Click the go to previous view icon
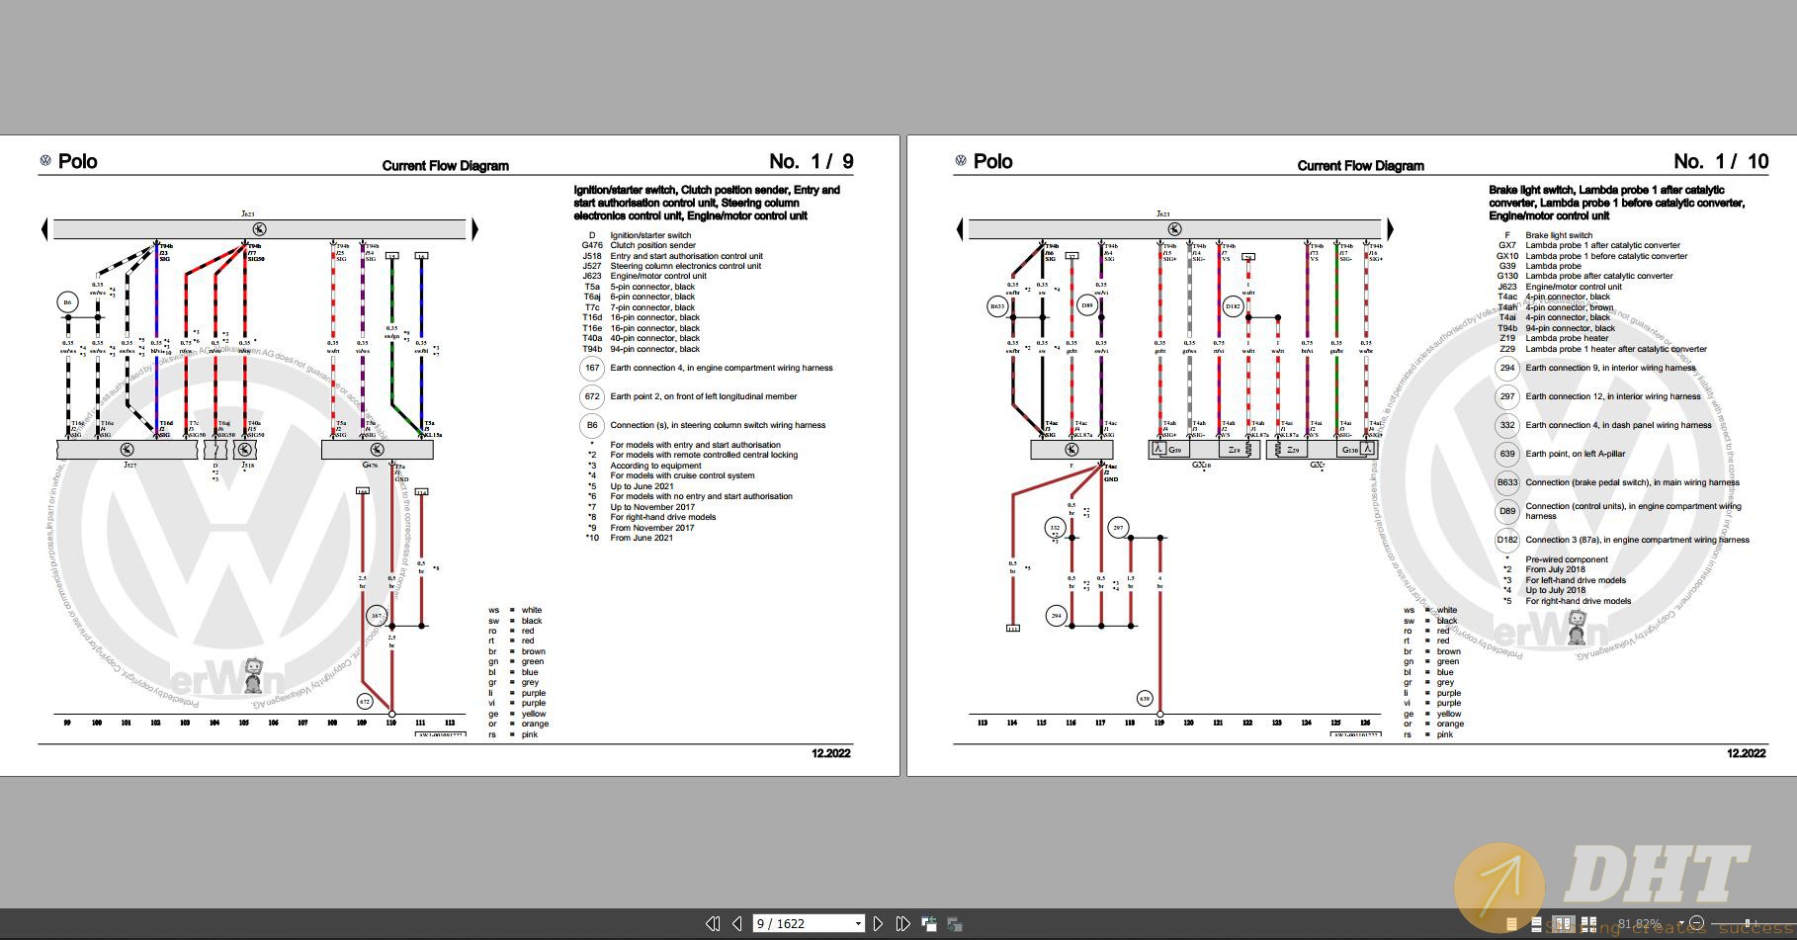The width and height of the screenshot is (1797, 940). point(929,923)
